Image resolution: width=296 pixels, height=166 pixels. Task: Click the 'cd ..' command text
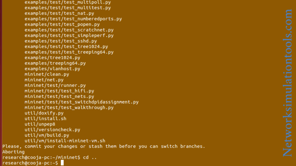pos(90,158)
